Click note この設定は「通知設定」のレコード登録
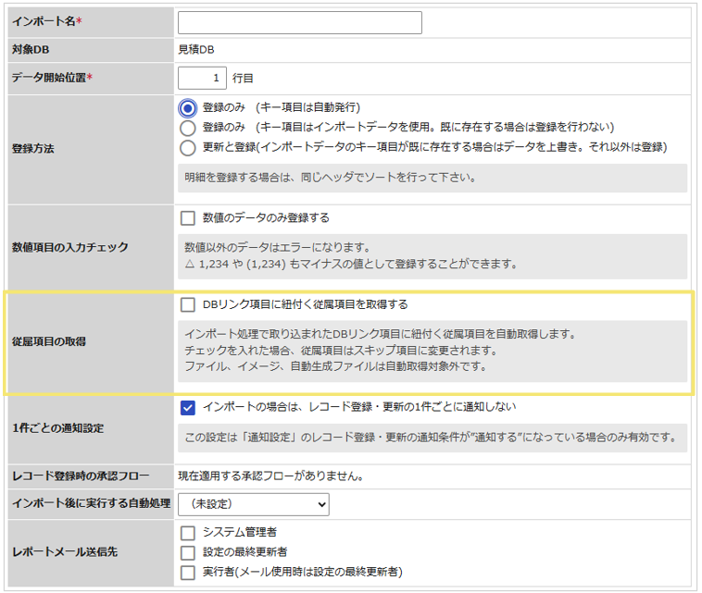This screenshot has height=593, width=702. (431, 438)
